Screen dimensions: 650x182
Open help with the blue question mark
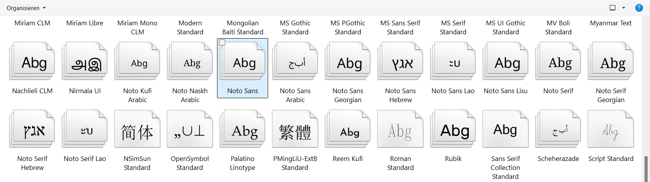click(x=639, y=8)
